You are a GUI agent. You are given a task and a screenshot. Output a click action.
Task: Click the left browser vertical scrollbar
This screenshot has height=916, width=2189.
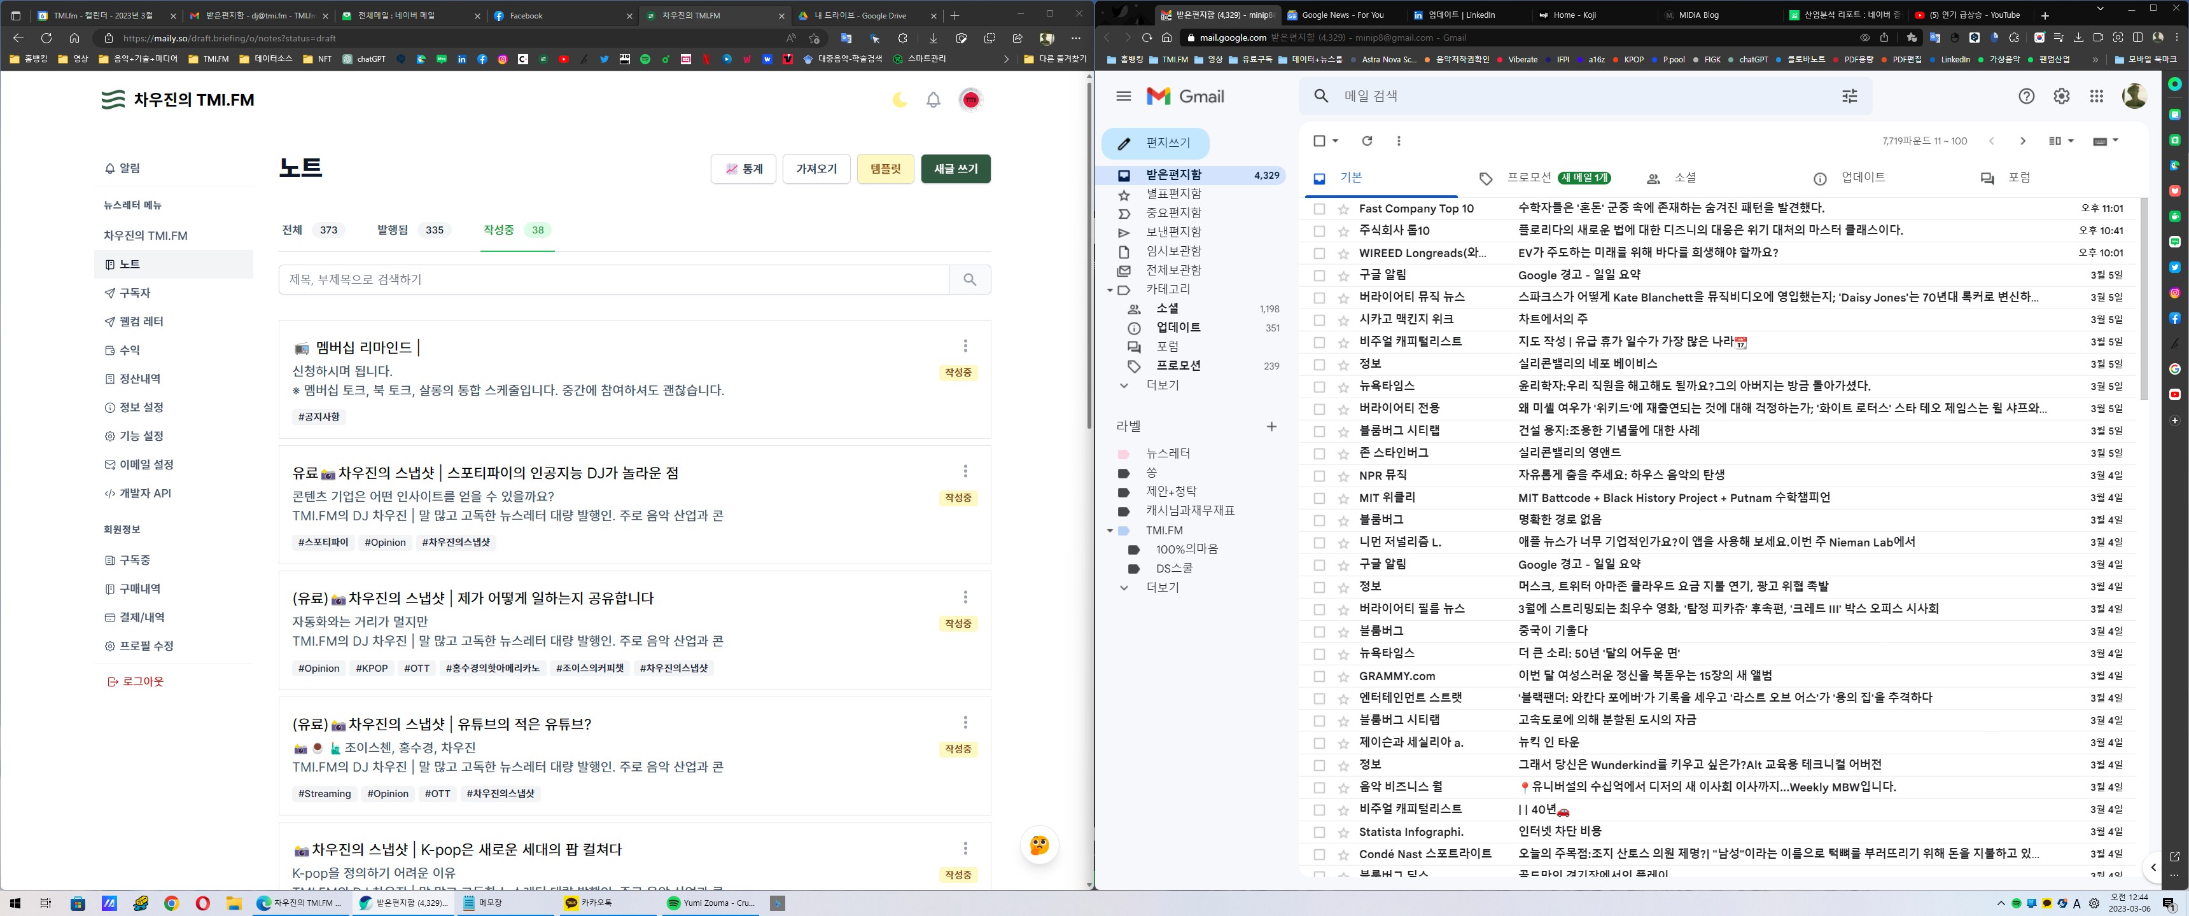1089,255
